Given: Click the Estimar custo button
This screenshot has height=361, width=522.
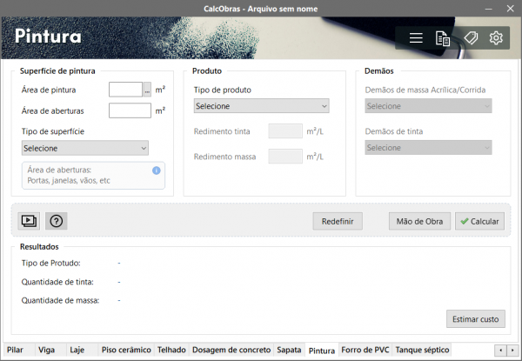Looking at the screenshot, I should pyautogui.click(x=476, y=319).
